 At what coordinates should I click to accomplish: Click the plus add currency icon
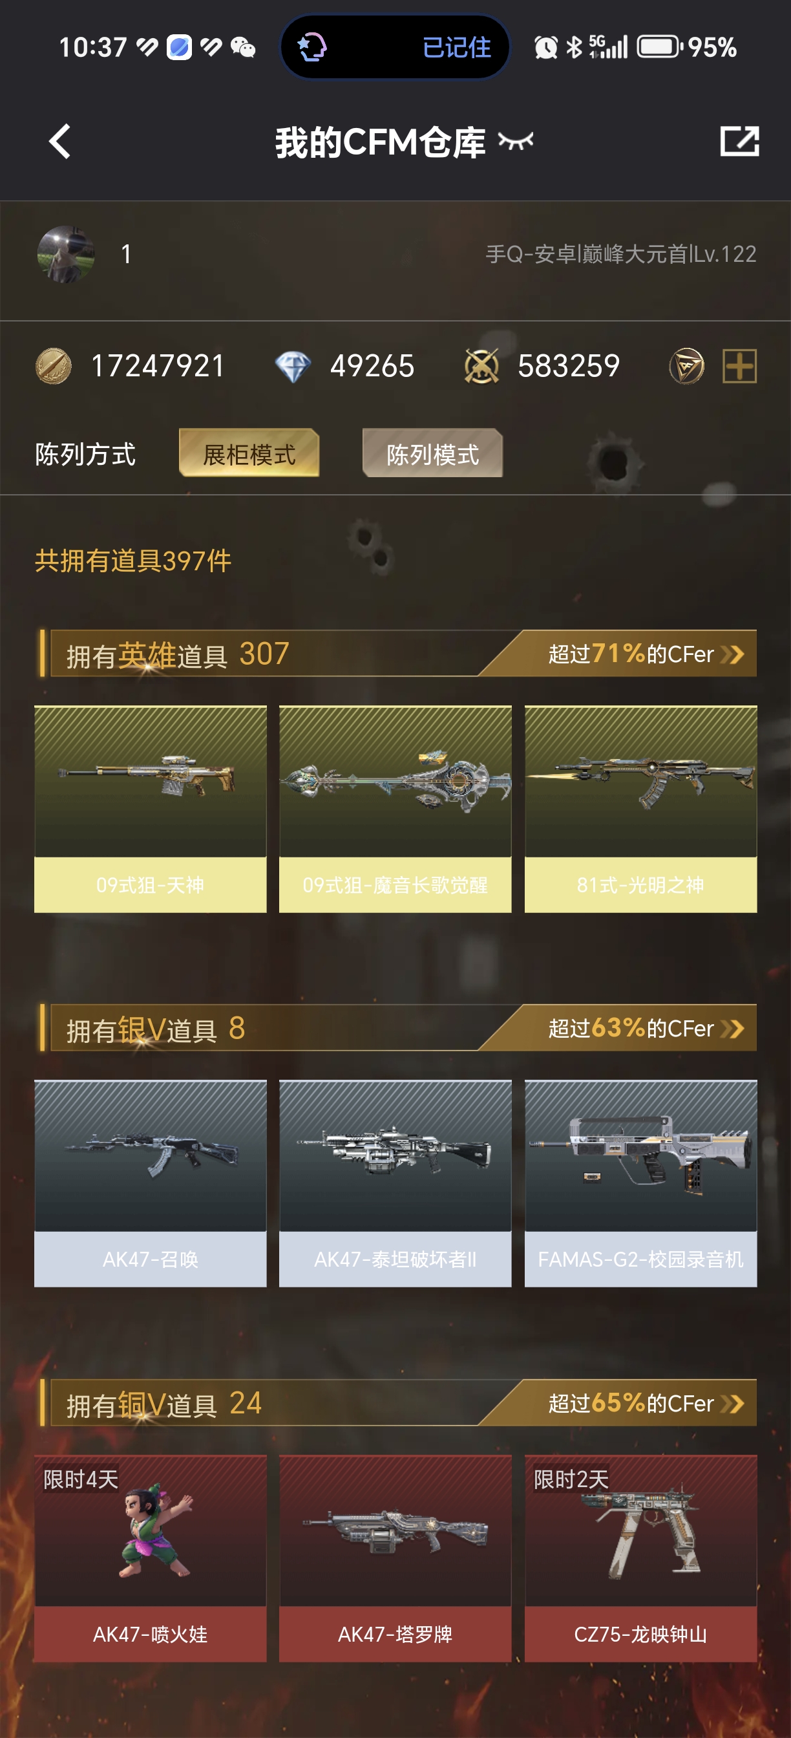point(740,367)
